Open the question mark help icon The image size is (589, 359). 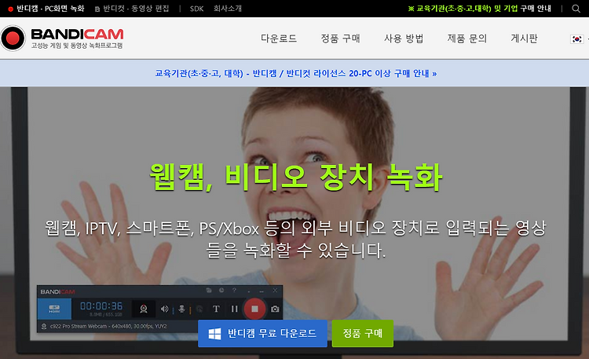click(234, 290)
